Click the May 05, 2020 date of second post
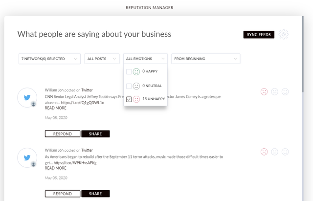Image resolution: width=313 pixels, height=201 pixels. (56, 178)
